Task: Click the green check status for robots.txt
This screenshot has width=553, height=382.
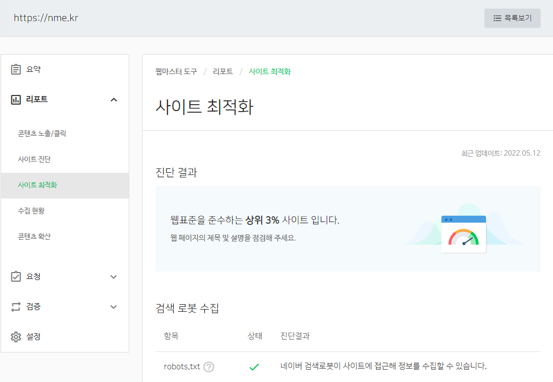Action: point(254,367)
